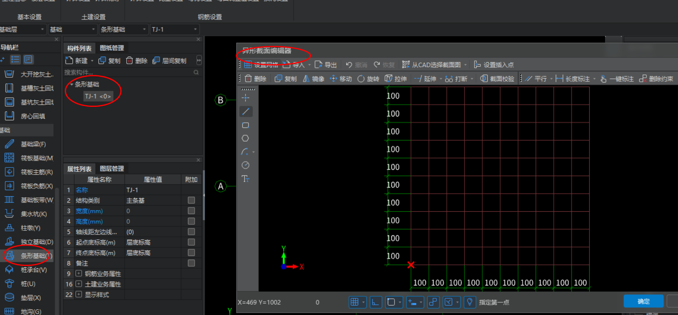Click 复制 in section editor toolbar
This screenshot has height=315, width=678.
(286, 79)
